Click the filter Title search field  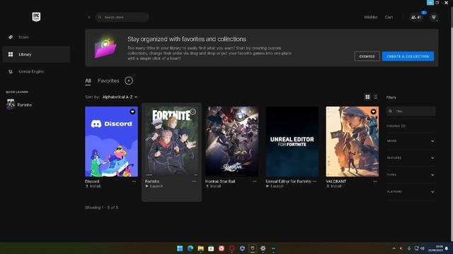(411, 111)
